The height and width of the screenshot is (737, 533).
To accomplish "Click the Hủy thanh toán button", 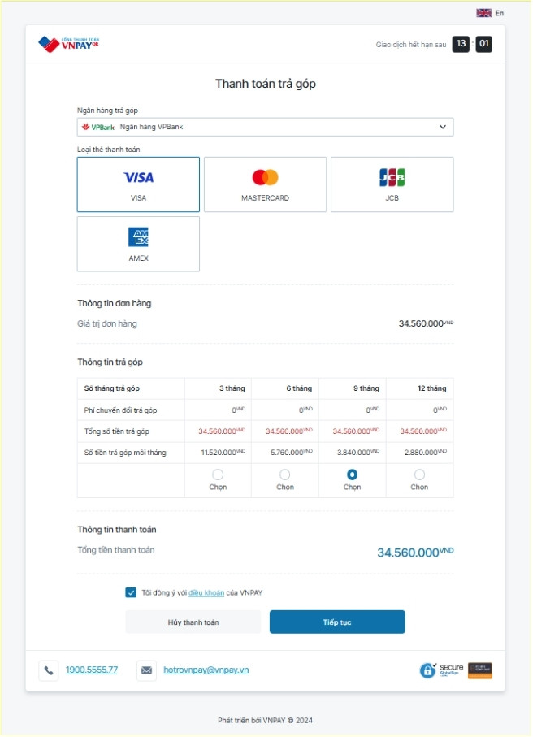I will click(193, 622).
